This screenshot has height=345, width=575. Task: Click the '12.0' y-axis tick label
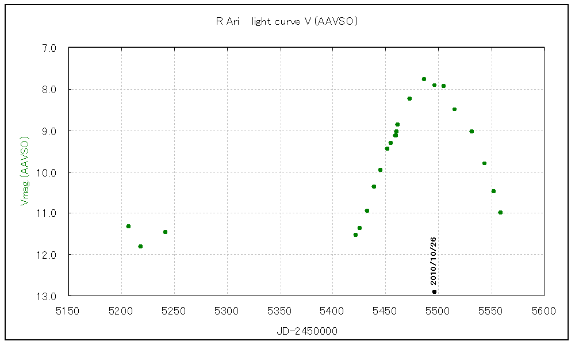pyautogui.click(x=47, y=255)
